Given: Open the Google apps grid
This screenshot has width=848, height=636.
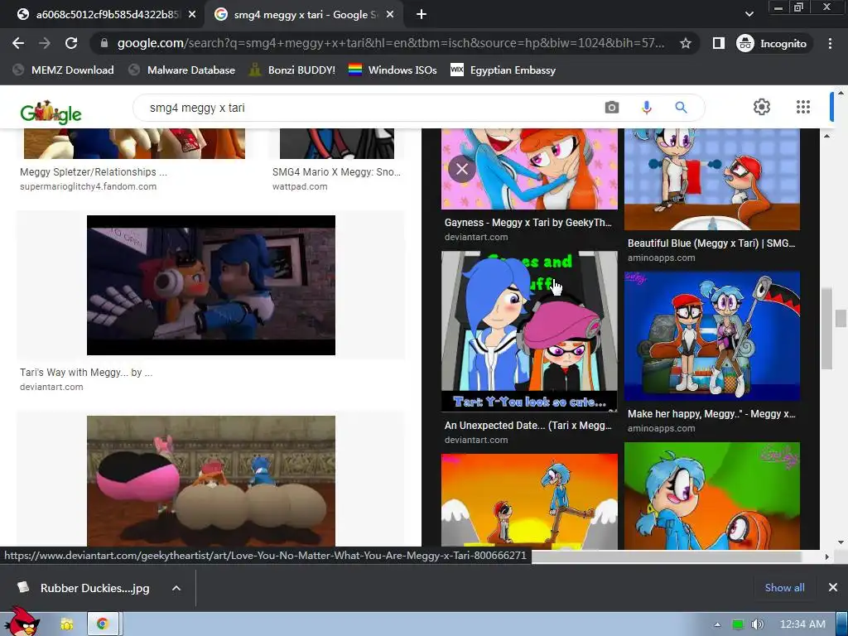Looking at the screenshot, I should point(803,107).
